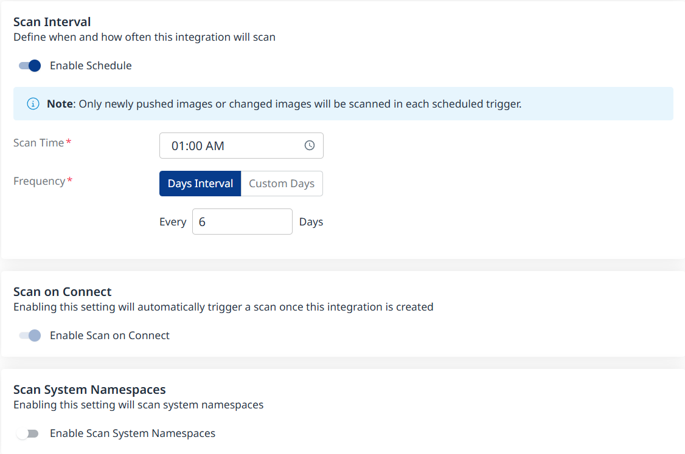
Task: Click the clock icon in Scan Time field
Action: pyautogui.click(x=310, y=146)
